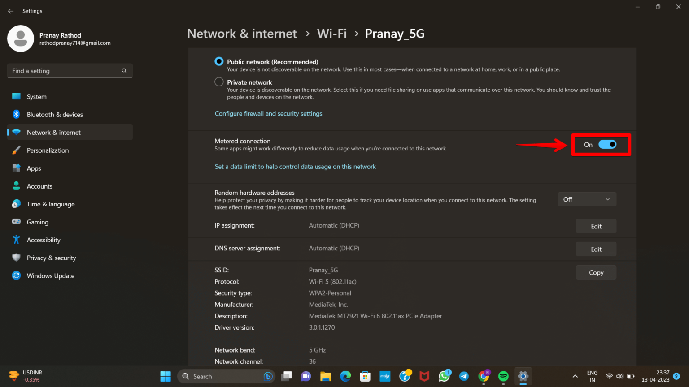Open Gaming settings
Viewport: 689px width, 387px height.
[37, 222]
